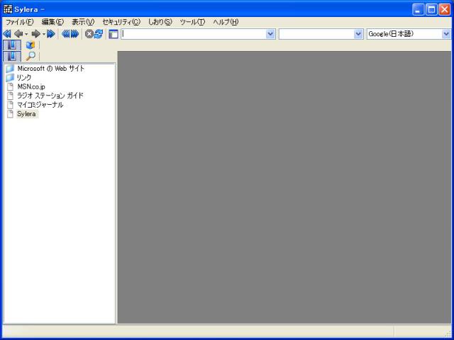Click the Sylera title bar application icon

coord(8,9)
